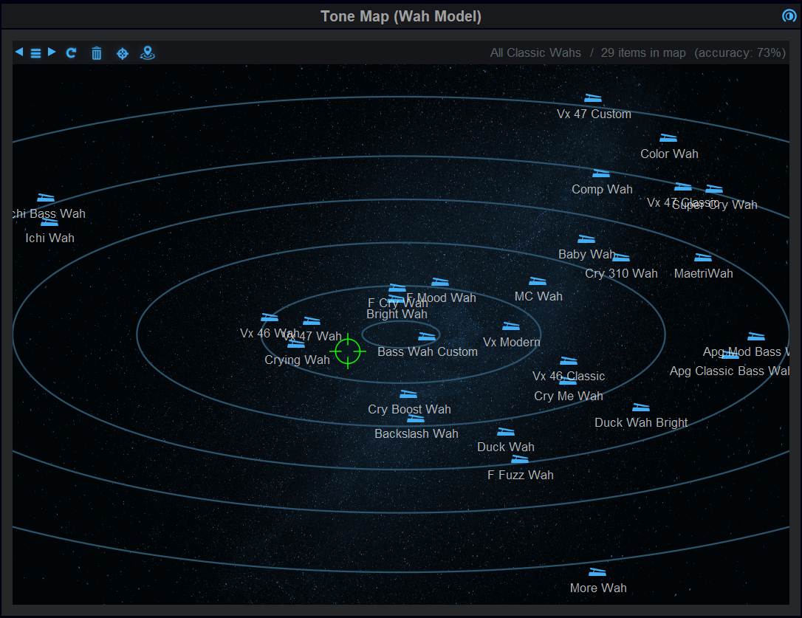Select Bass Wah Custom at map center
802x618 pixels.
pyautogui.click(x=427, y=337)
